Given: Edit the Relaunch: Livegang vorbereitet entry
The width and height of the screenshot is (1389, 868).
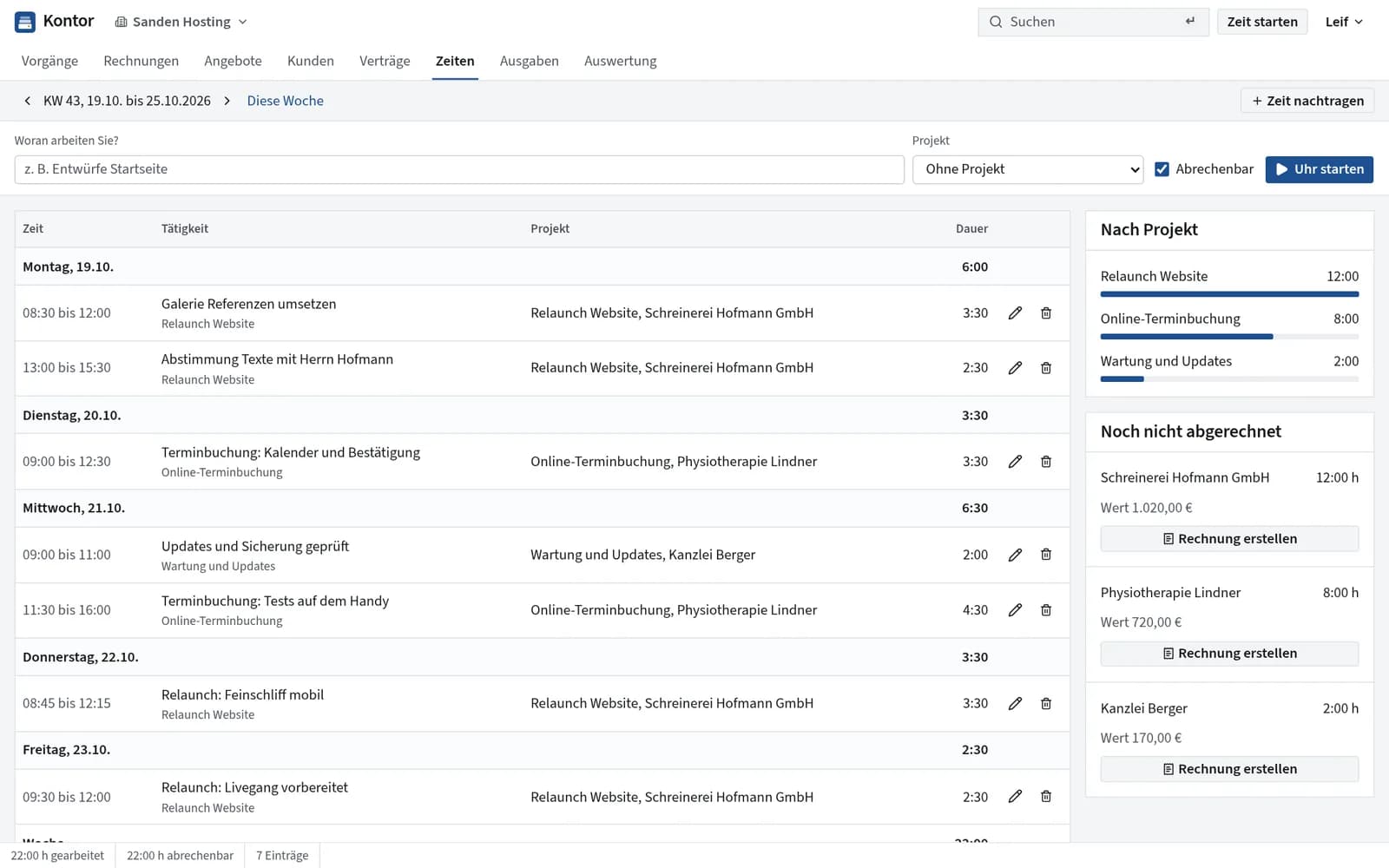Looking at the screenshot, I should pyautogui.click(x=1015, y=797).
